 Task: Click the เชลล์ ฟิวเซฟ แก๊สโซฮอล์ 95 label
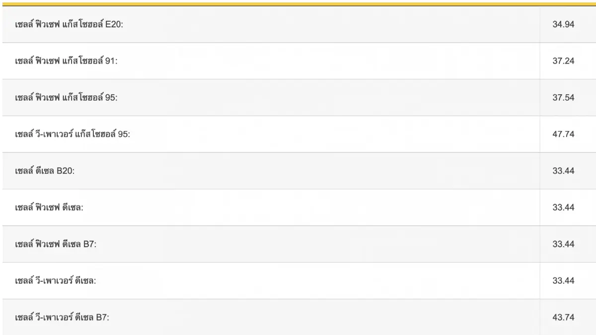click(x=66, y=98)
